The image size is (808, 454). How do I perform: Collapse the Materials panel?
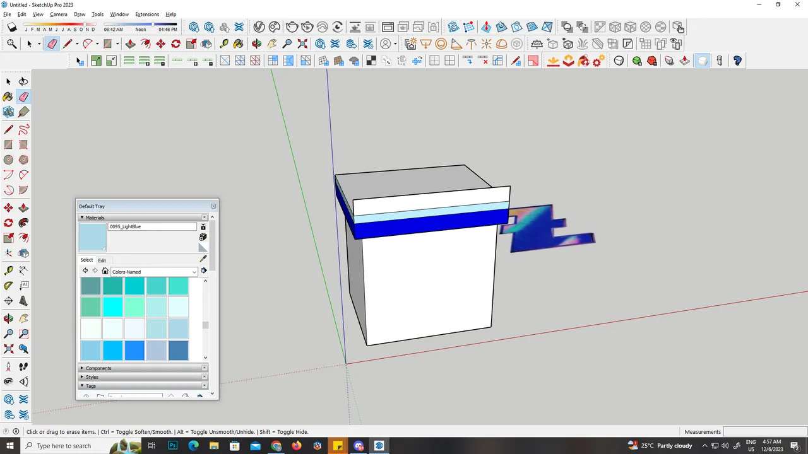(x=82, y=218)
